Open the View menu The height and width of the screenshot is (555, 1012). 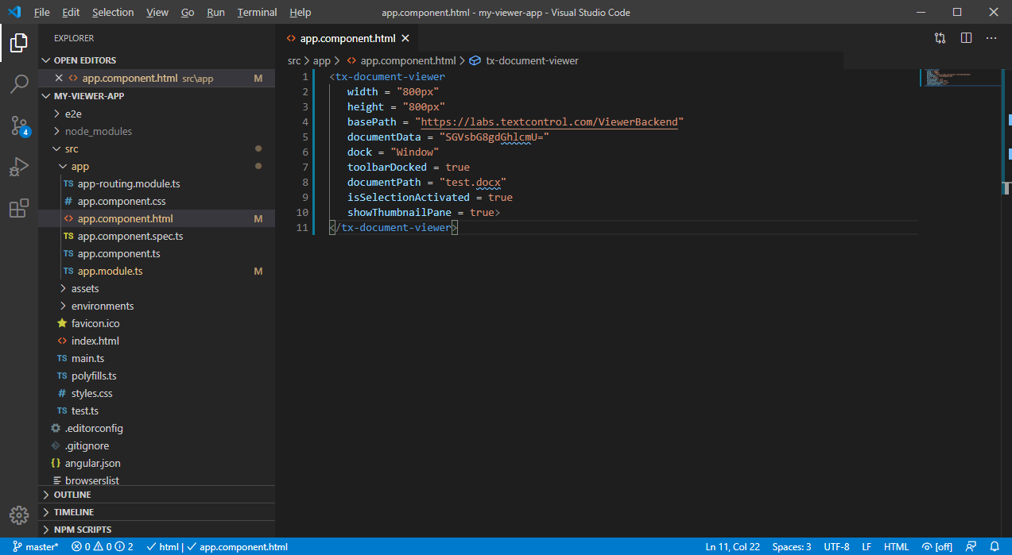coord(157,12)
